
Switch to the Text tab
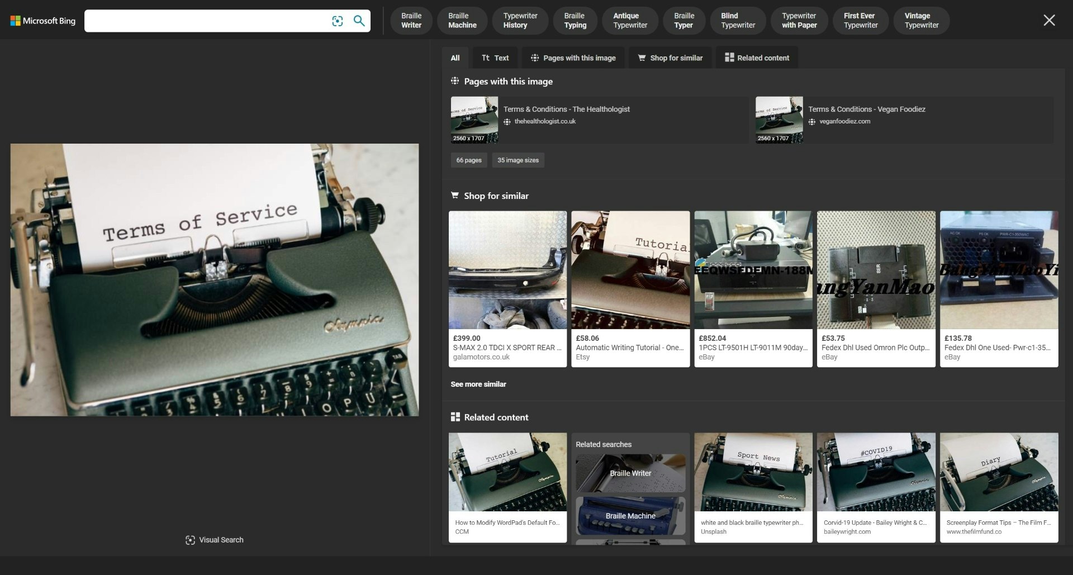click(x=495, y=58)
